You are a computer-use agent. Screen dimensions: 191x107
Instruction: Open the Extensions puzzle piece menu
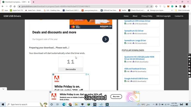[x=176, y=7]
